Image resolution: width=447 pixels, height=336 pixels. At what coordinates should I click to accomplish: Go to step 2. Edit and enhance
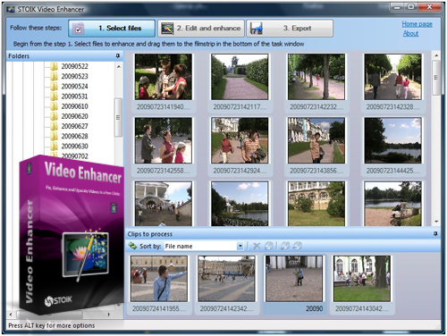[x=201, y=29]
